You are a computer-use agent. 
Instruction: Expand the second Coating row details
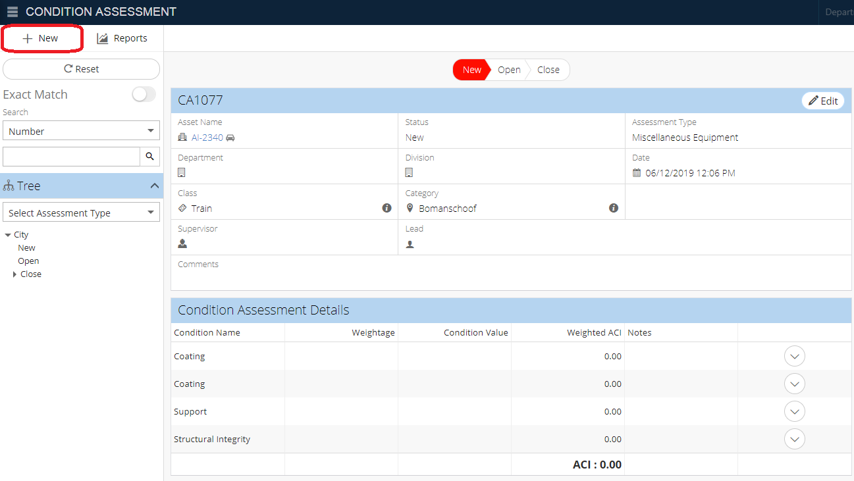[795, 384]
